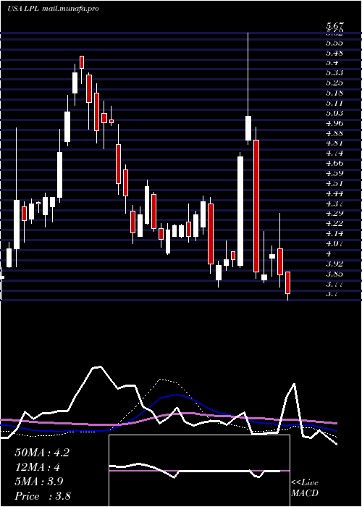
Task: Click the 4.14 price axis label
Action: (x=334, y=233)
